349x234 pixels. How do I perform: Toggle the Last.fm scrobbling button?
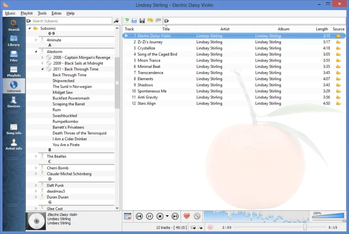210,227
